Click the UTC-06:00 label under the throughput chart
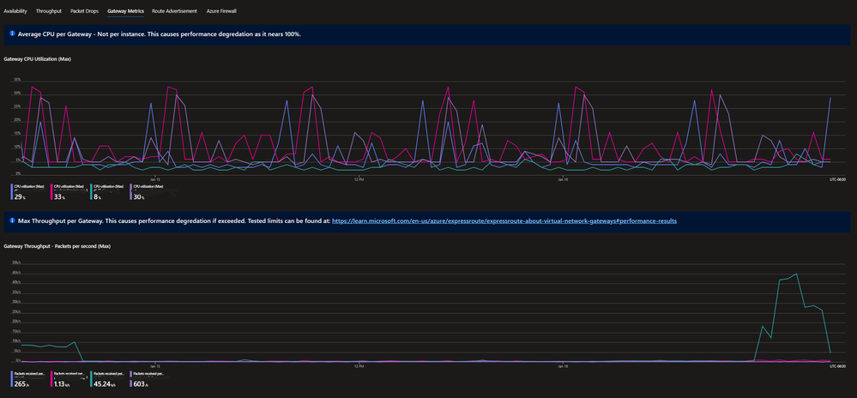The image size is (857, 398). 838,365
